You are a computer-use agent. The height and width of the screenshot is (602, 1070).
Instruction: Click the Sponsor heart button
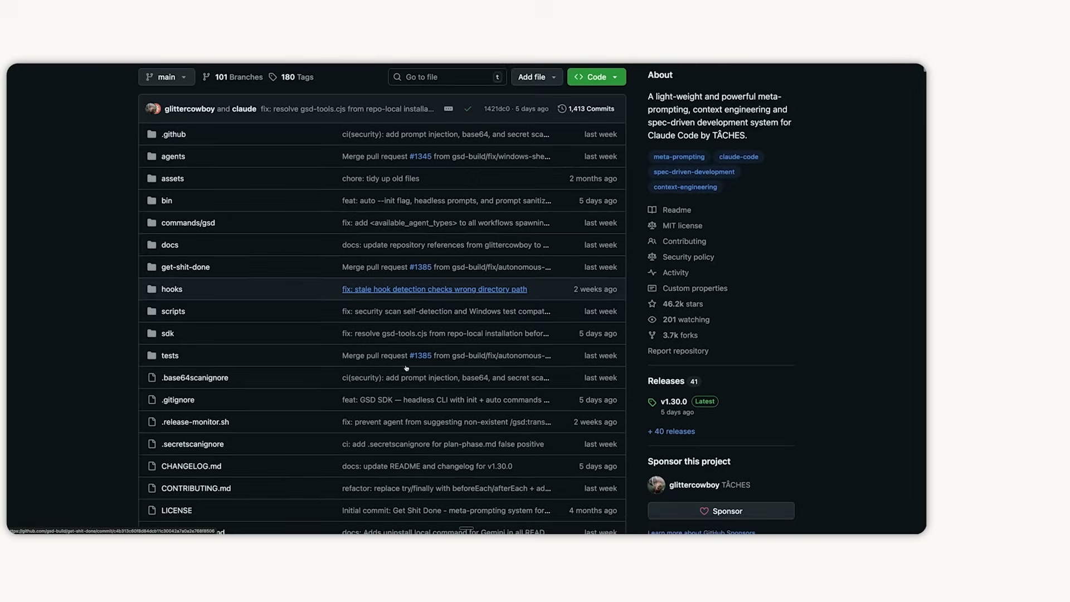coord(721,511)
